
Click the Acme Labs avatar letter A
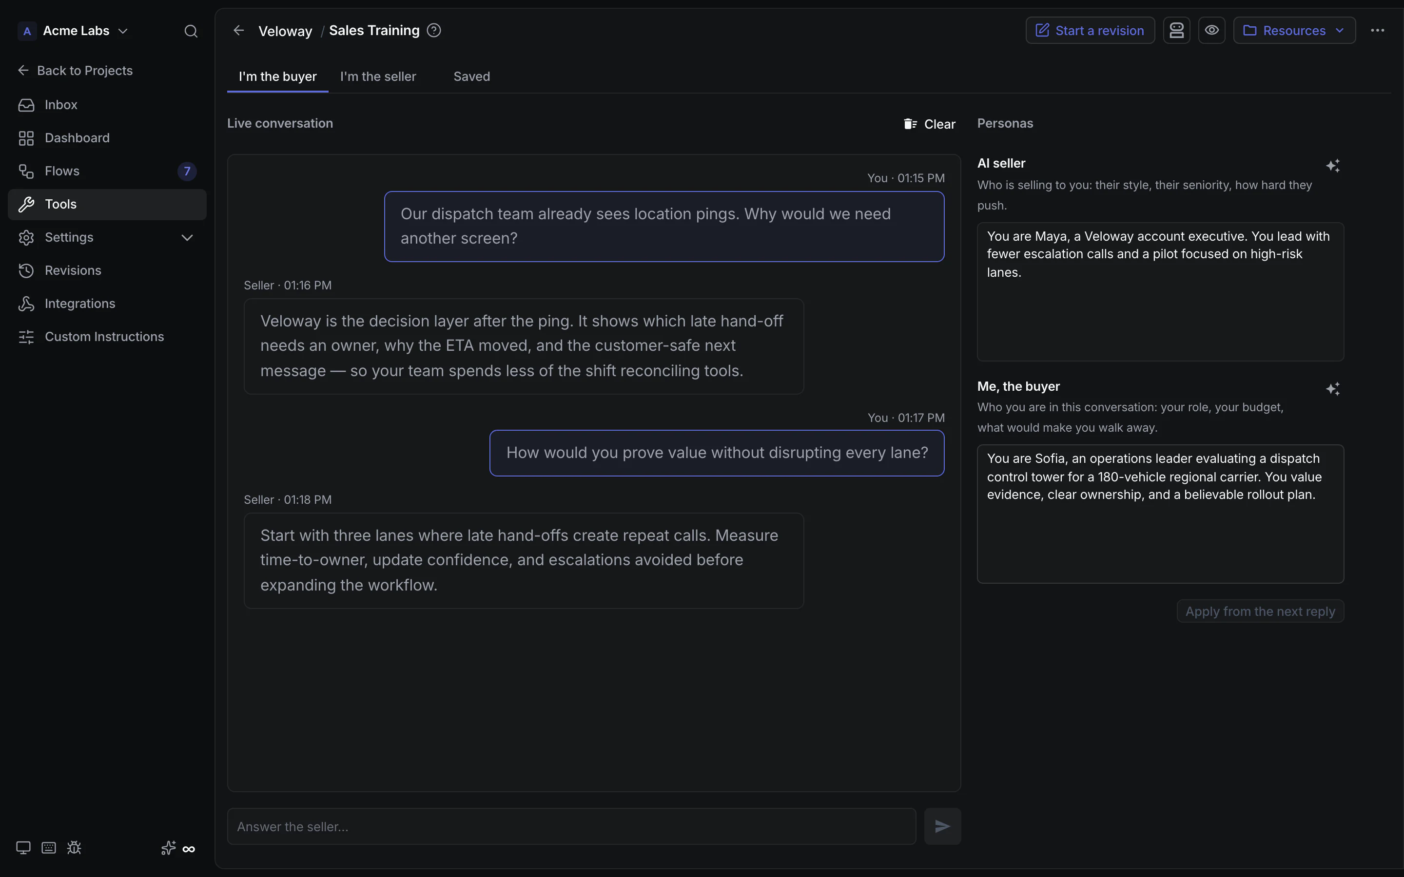(27, 31)
